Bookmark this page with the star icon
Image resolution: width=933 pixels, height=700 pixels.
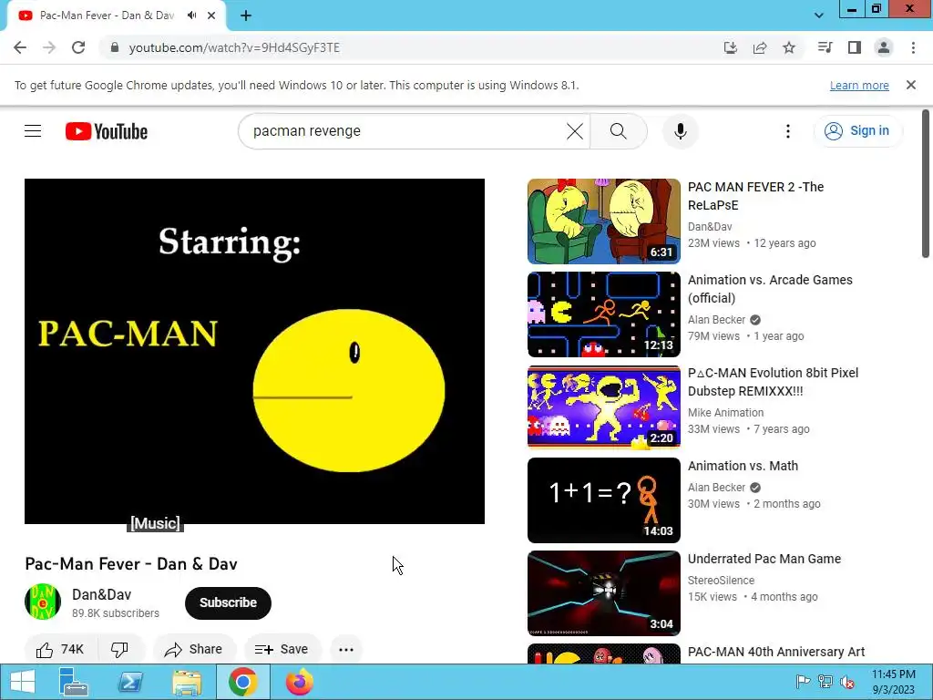point(789,47)
